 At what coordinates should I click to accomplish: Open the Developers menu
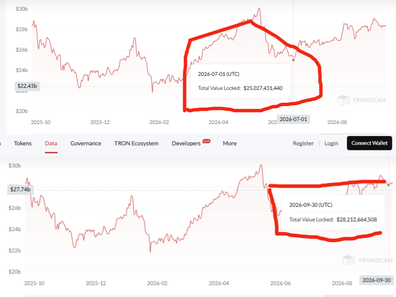(x=186, y=143)
